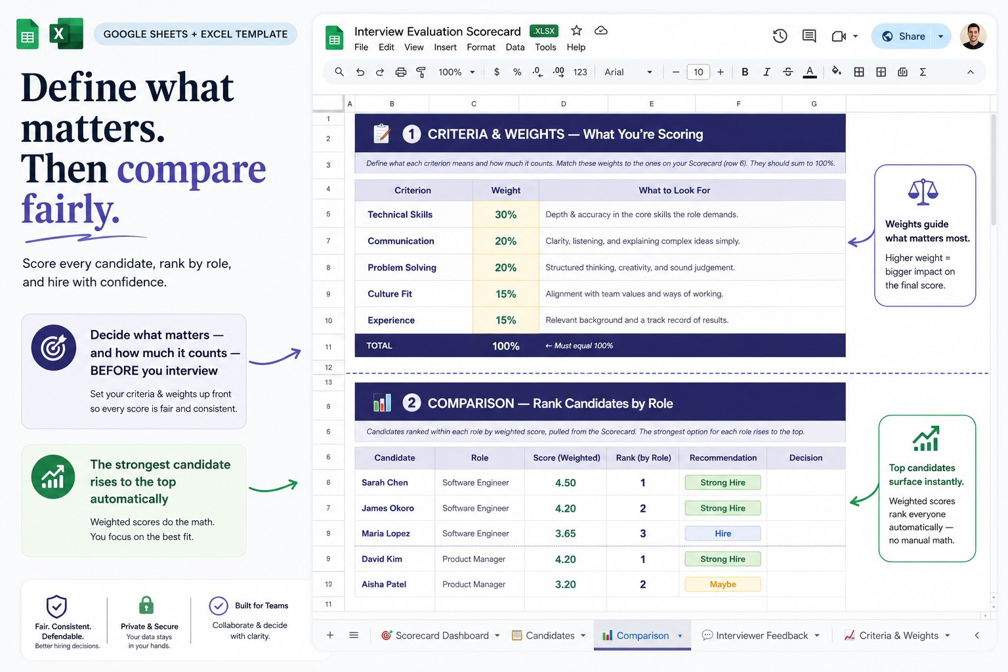Expand the Share options arrow

941,36
